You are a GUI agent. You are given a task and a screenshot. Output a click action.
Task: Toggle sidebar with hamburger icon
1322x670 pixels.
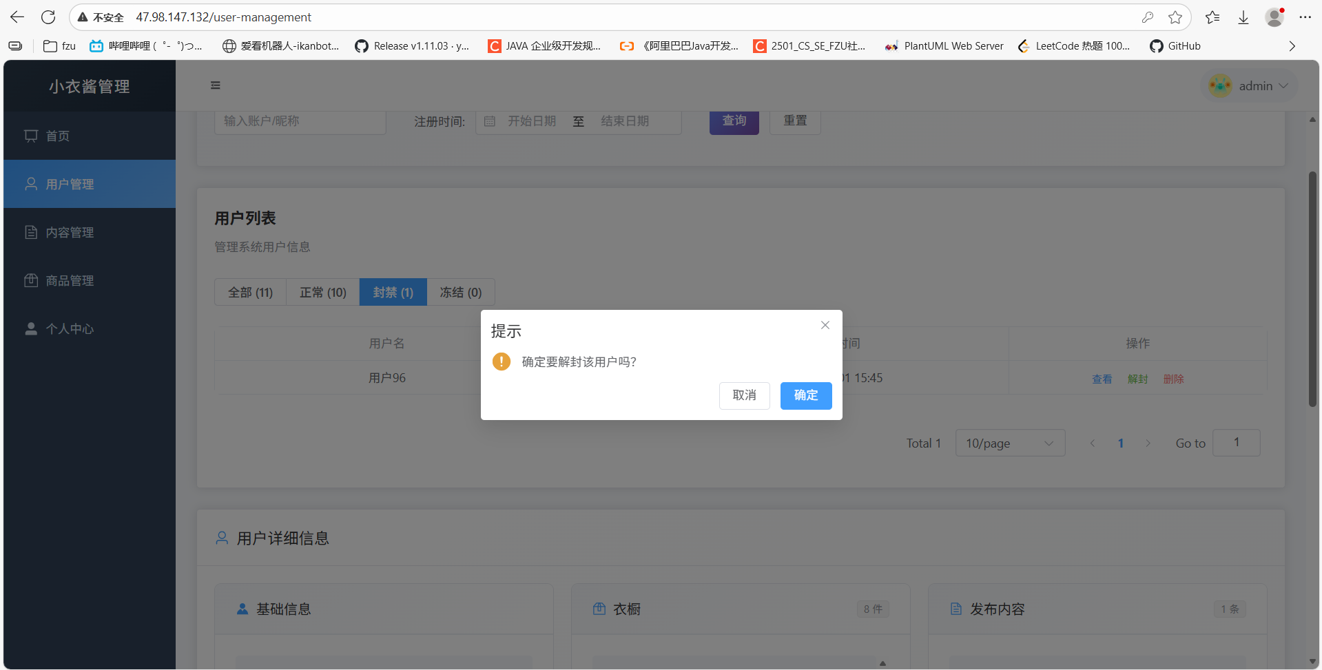click(216, 85)
